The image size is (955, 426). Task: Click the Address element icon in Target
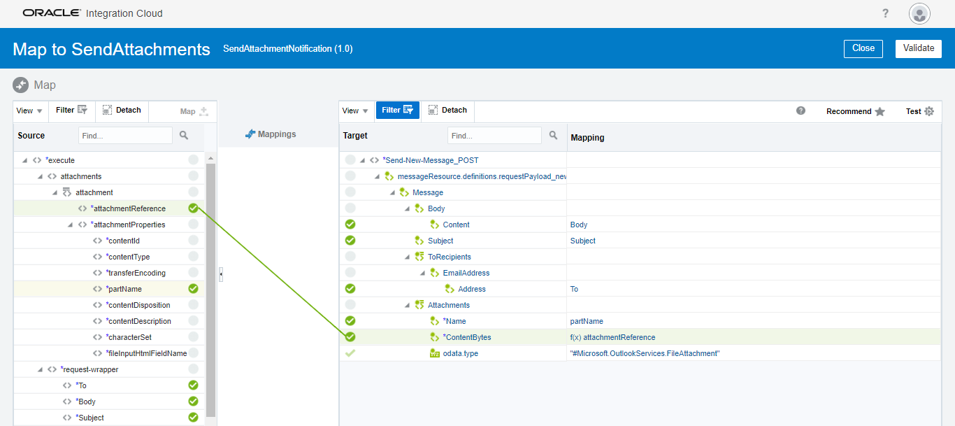(x=450, y=289)
